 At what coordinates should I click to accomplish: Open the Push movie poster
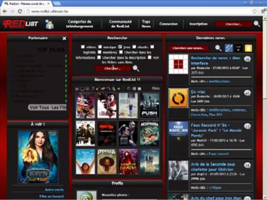coord(150,106)
